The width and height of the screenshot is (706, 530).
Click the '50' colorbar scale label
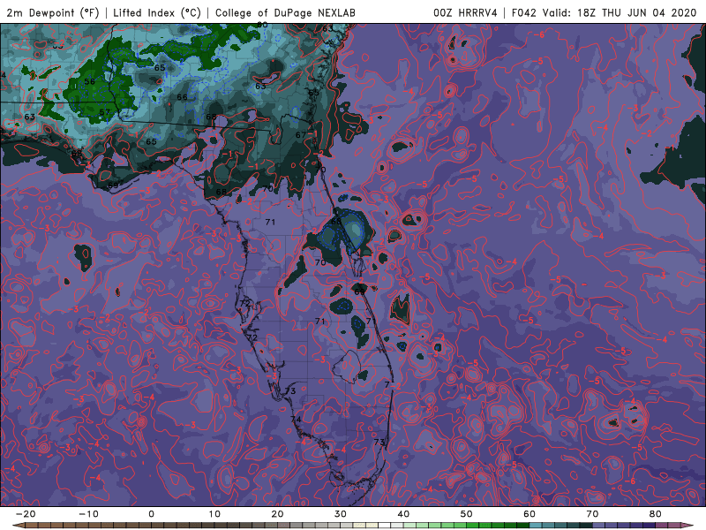[x=467, y=514]
